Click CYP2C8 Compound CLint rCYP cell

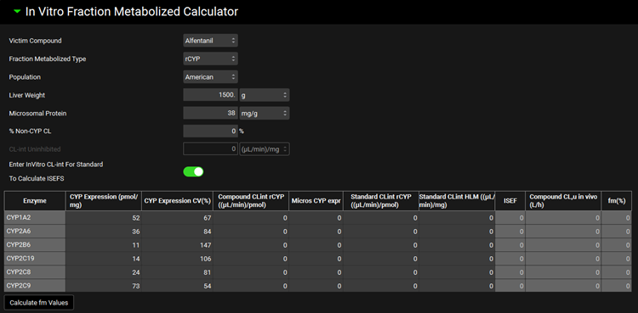pyautogui.click(x=251, y=272)
